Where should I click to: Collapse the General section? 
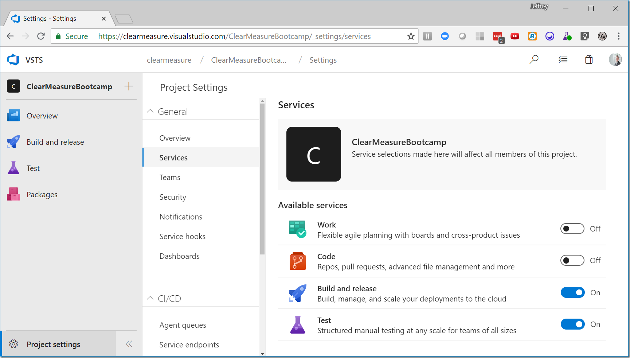coord(150,111)
